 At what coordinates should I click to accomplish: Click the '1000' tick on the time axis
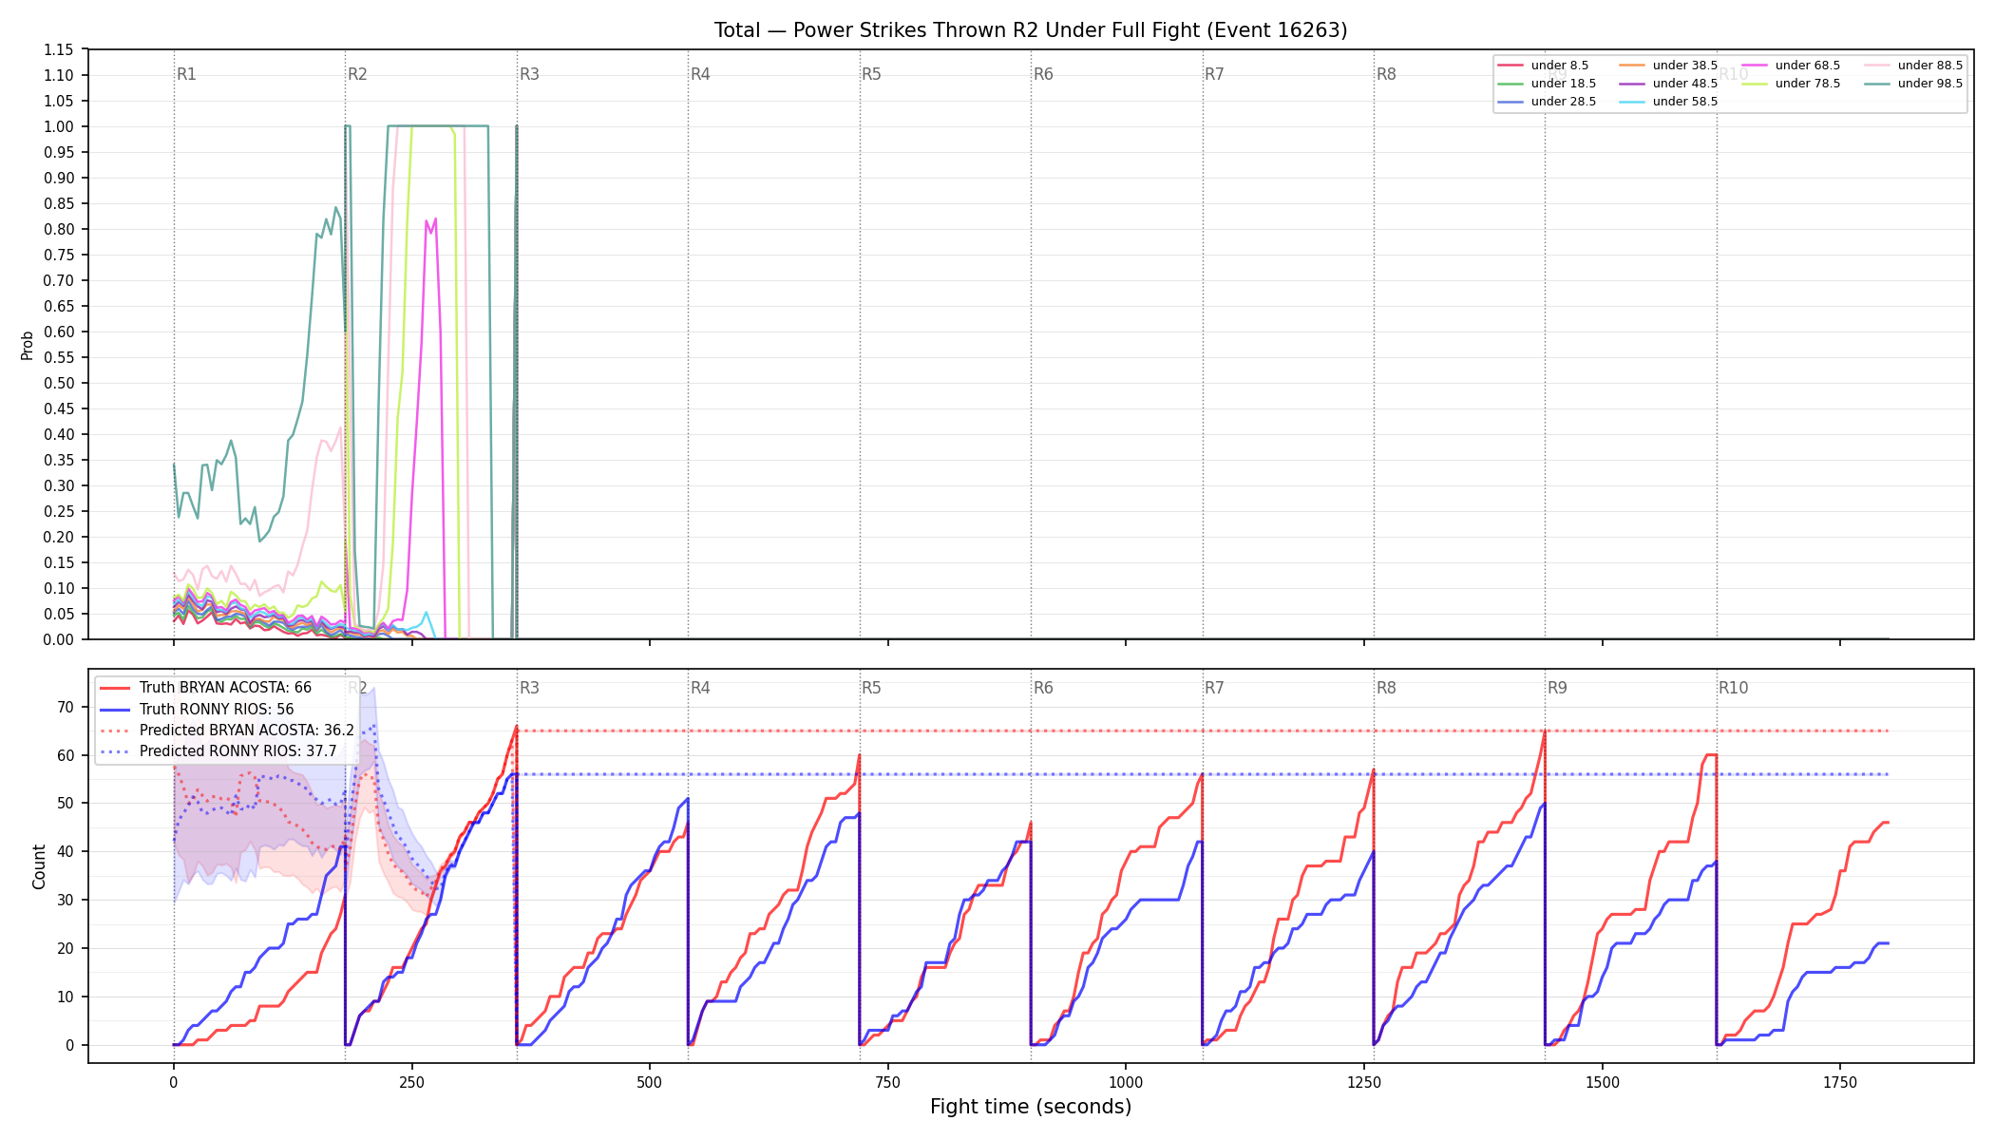(1126, 1082)
